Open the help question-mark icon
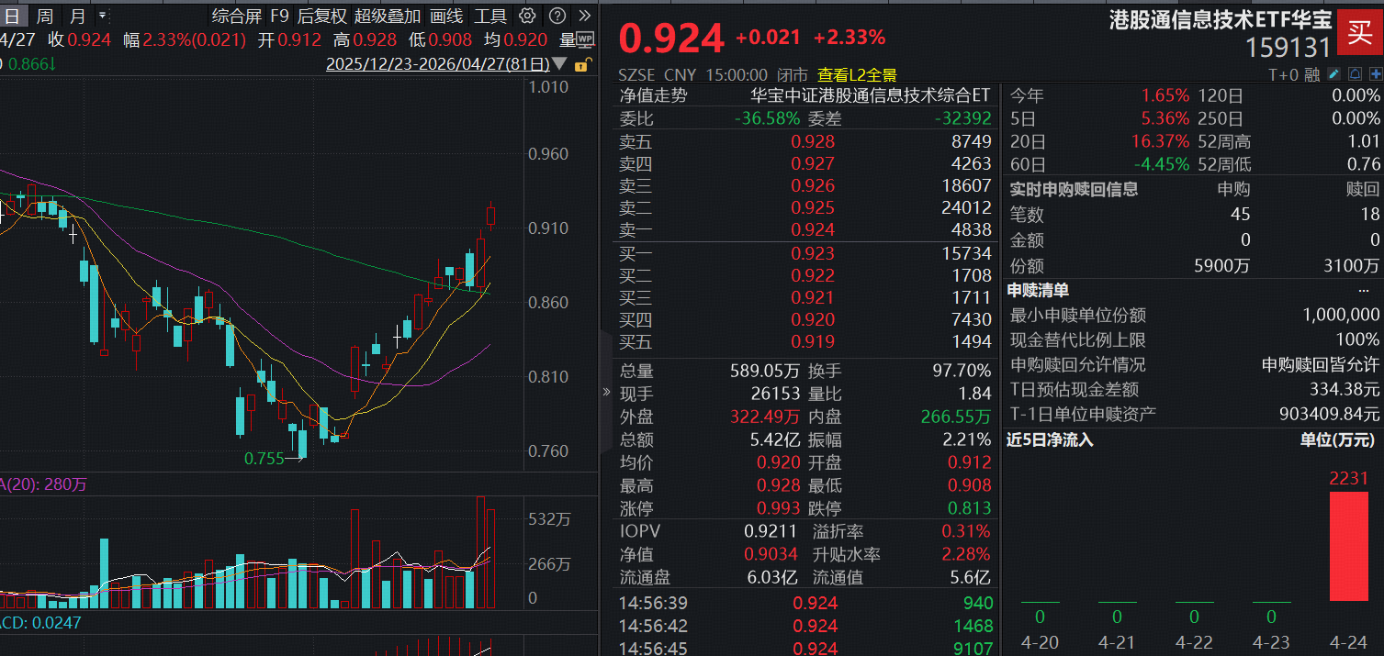 557,16
